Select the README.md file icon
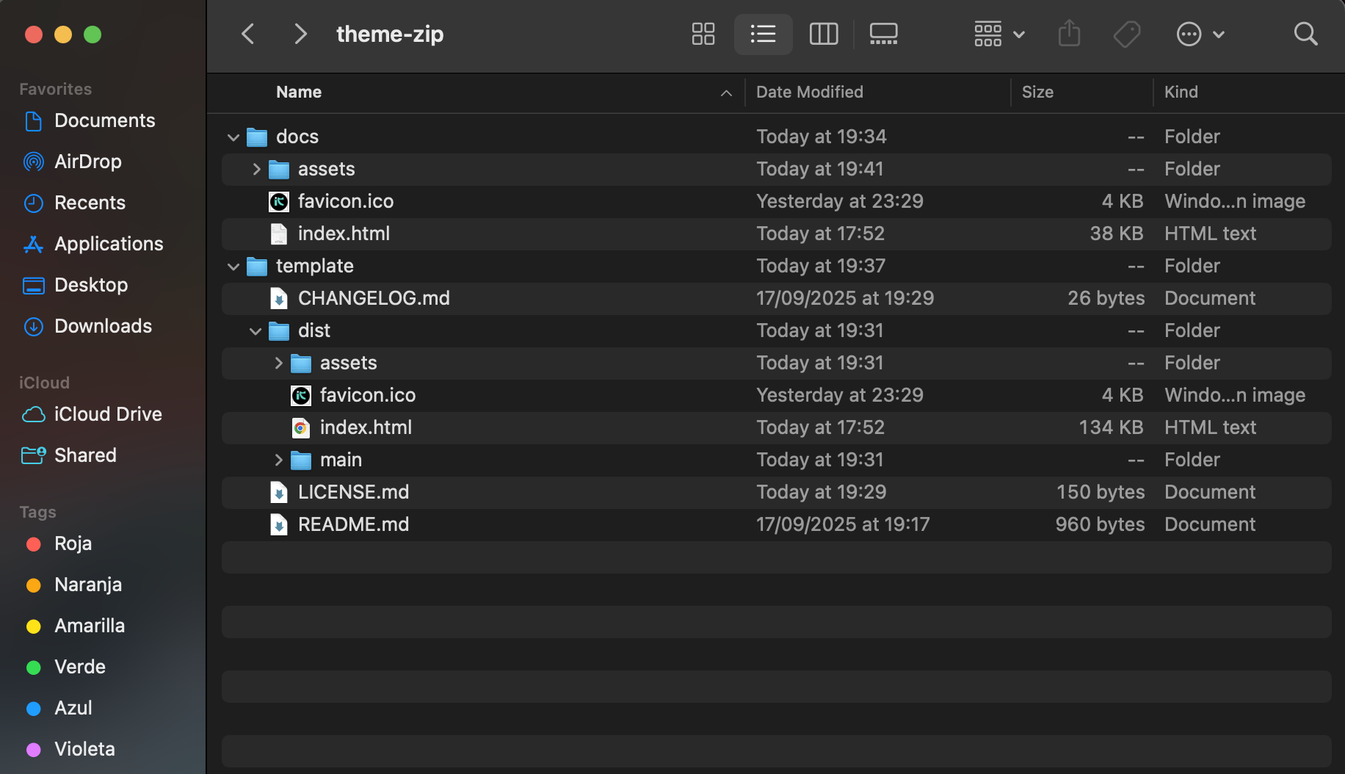This screenshot has height=774, width=1345. (278, 524)
